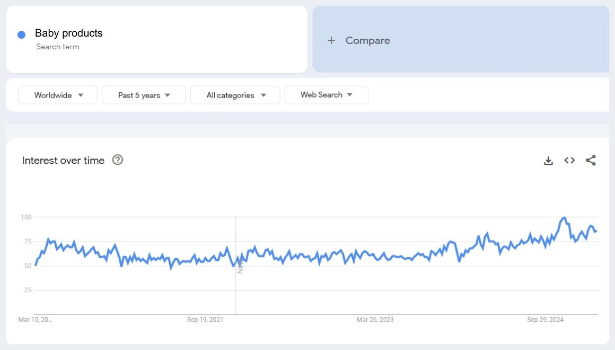Download the Interest over time data
This screenshot has width=615, height=350.
(548, 161)
